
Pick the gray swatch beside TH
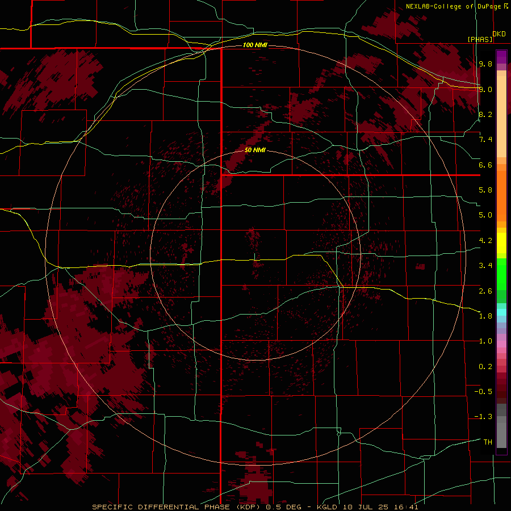click(501, 435)
